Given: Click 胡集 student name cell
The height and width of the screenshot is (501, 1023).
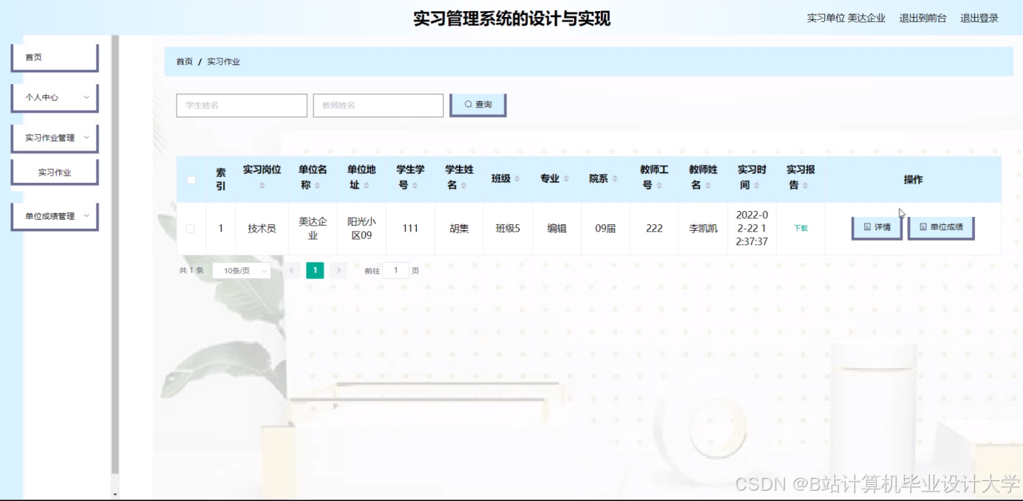Looking at the screenshot, I should pos(459,229).
